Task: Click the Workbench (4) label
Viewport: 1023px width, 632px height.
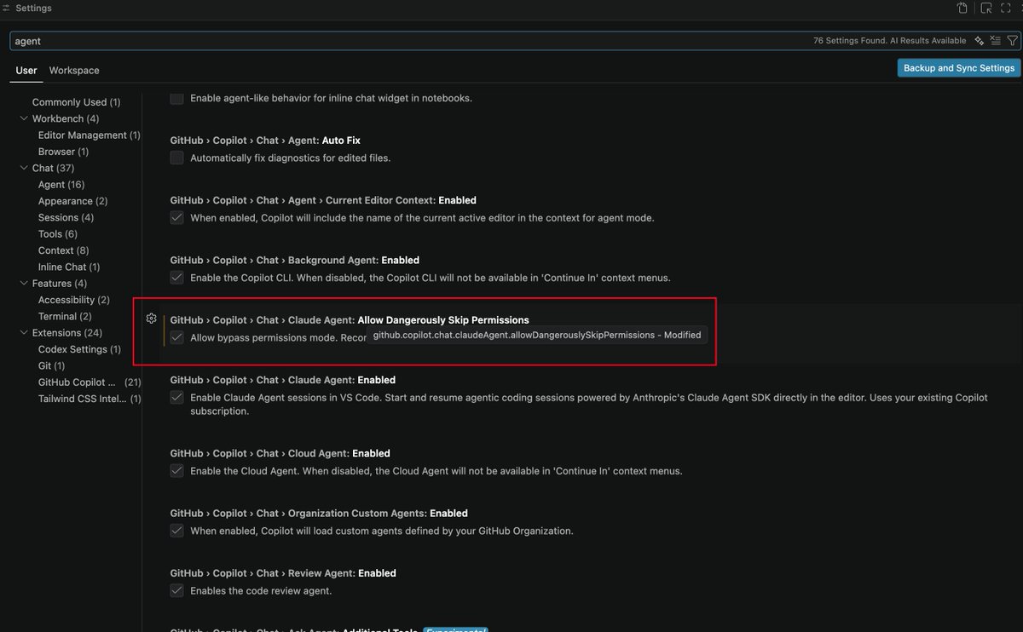Action: 66,118
